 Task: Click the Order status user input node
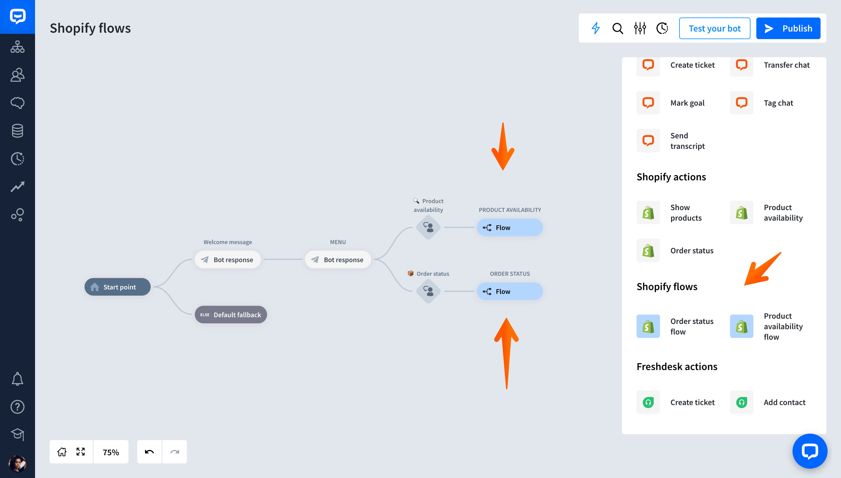(428, 291)
